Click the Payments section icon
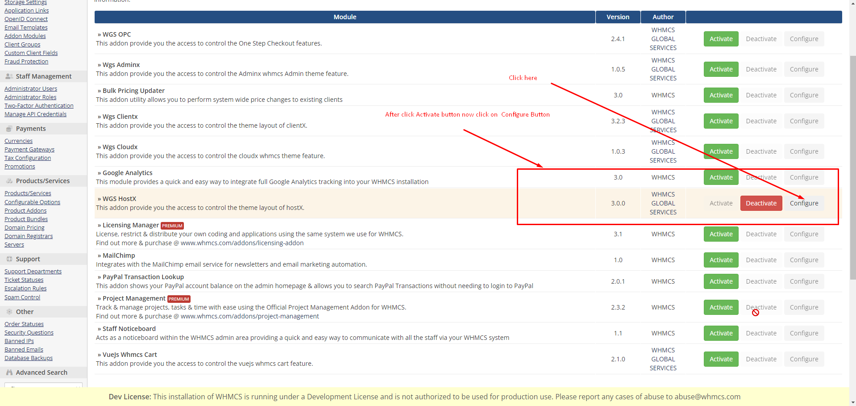 coord(9,129)
